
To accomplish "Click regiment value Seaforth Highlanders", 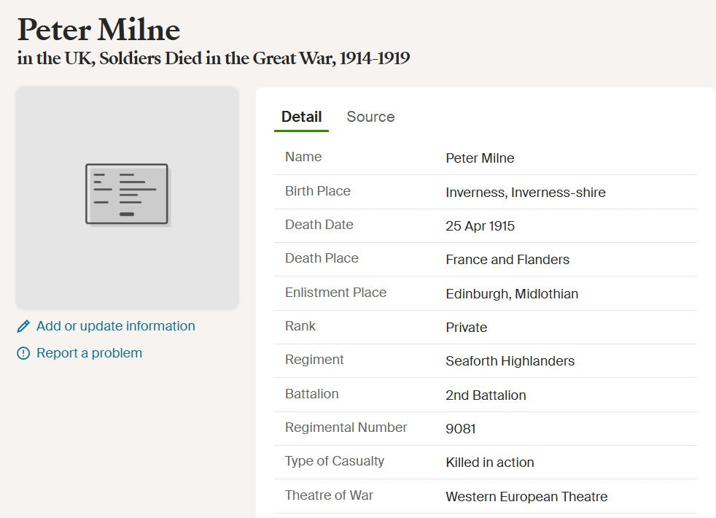I will (x=510, y=361).
